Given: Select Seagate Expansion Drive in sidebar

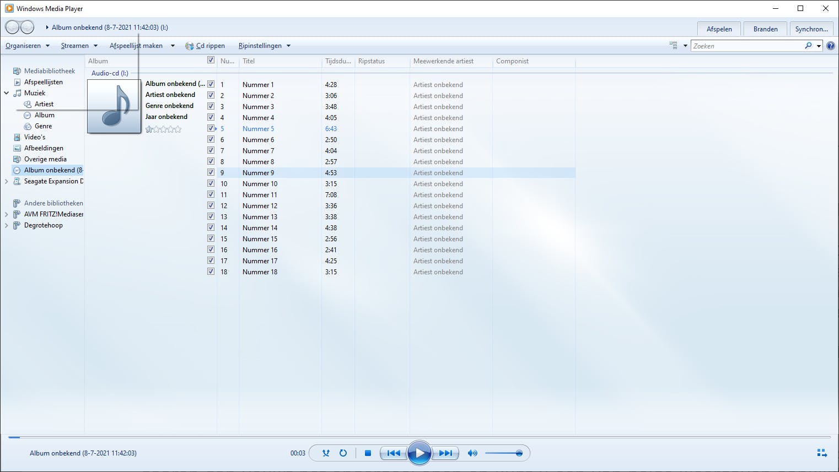Looking at the screenshot, I should (x=53, y=181).
